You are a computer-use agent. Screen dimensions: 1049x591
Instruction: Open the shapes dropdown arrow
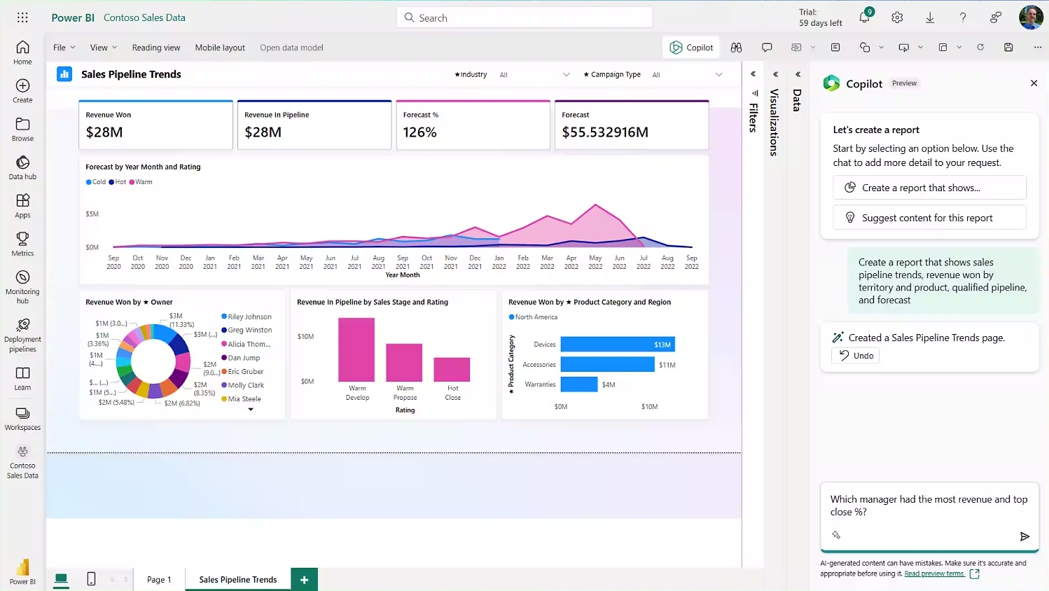tap(881, 48)
